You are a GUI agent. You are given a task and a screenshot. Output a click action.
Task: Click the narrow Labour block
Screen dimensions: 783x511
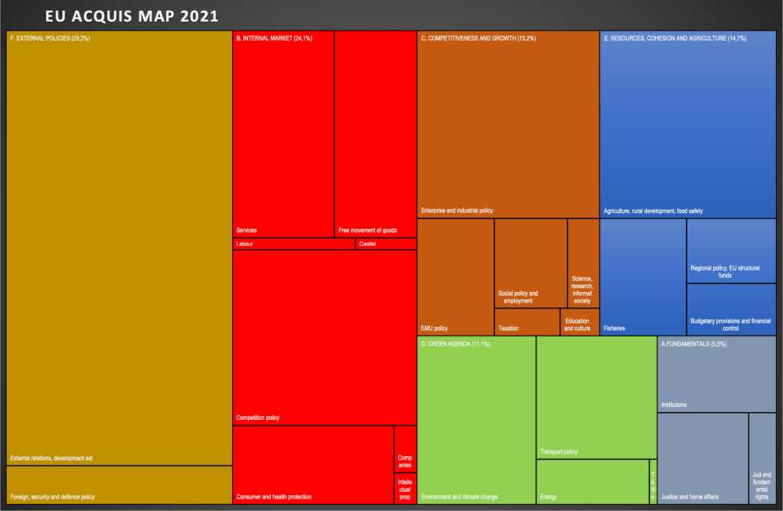(x=293, y=244)
